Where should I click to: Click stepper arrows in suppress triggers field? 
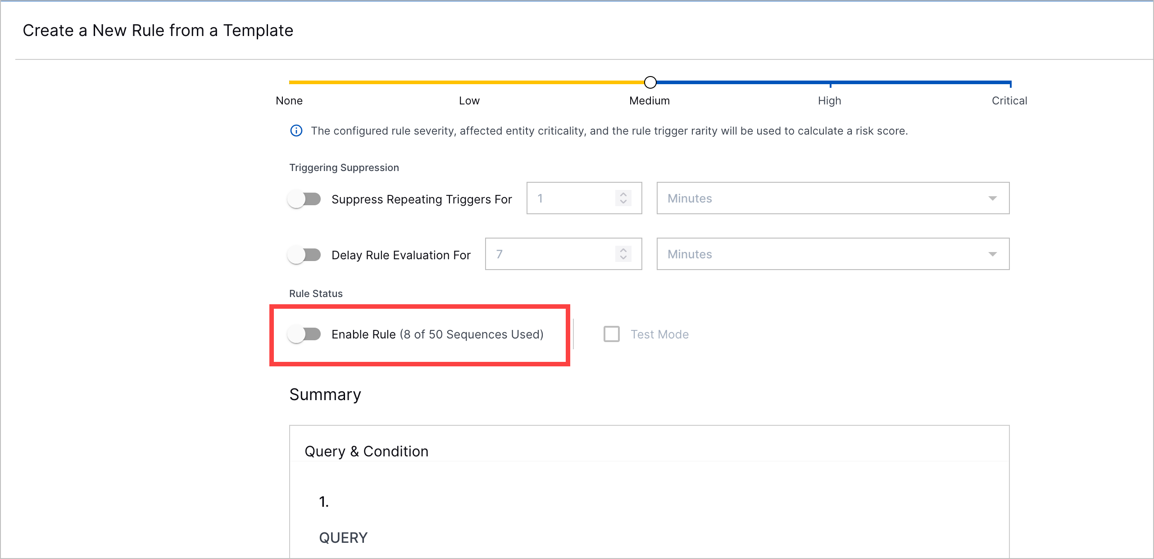tap(623, 198)
